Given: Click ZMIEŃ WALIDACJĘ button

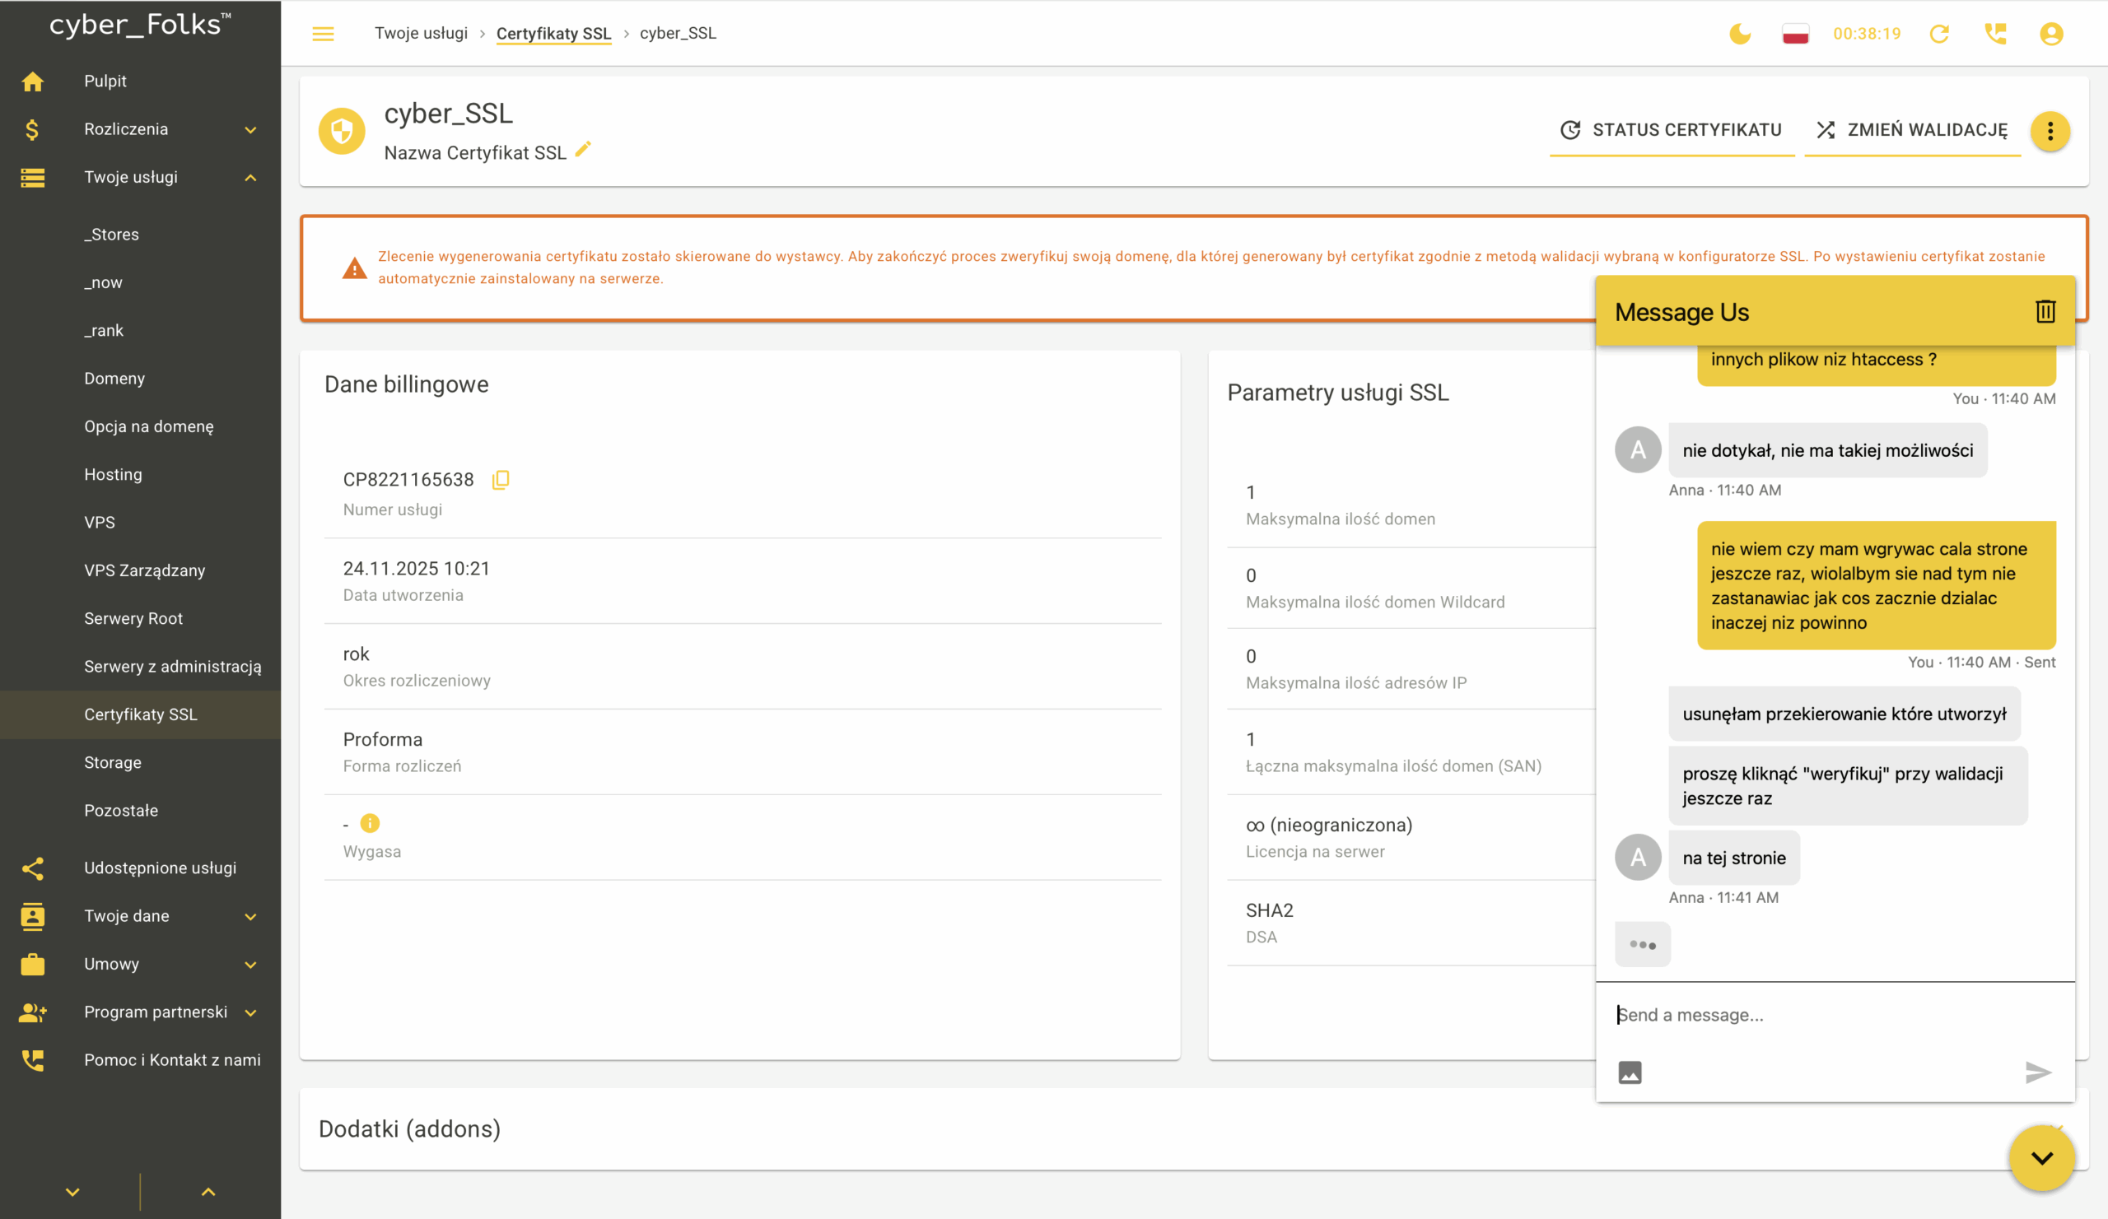Looking at the screenshot, I should (1912, 129).
